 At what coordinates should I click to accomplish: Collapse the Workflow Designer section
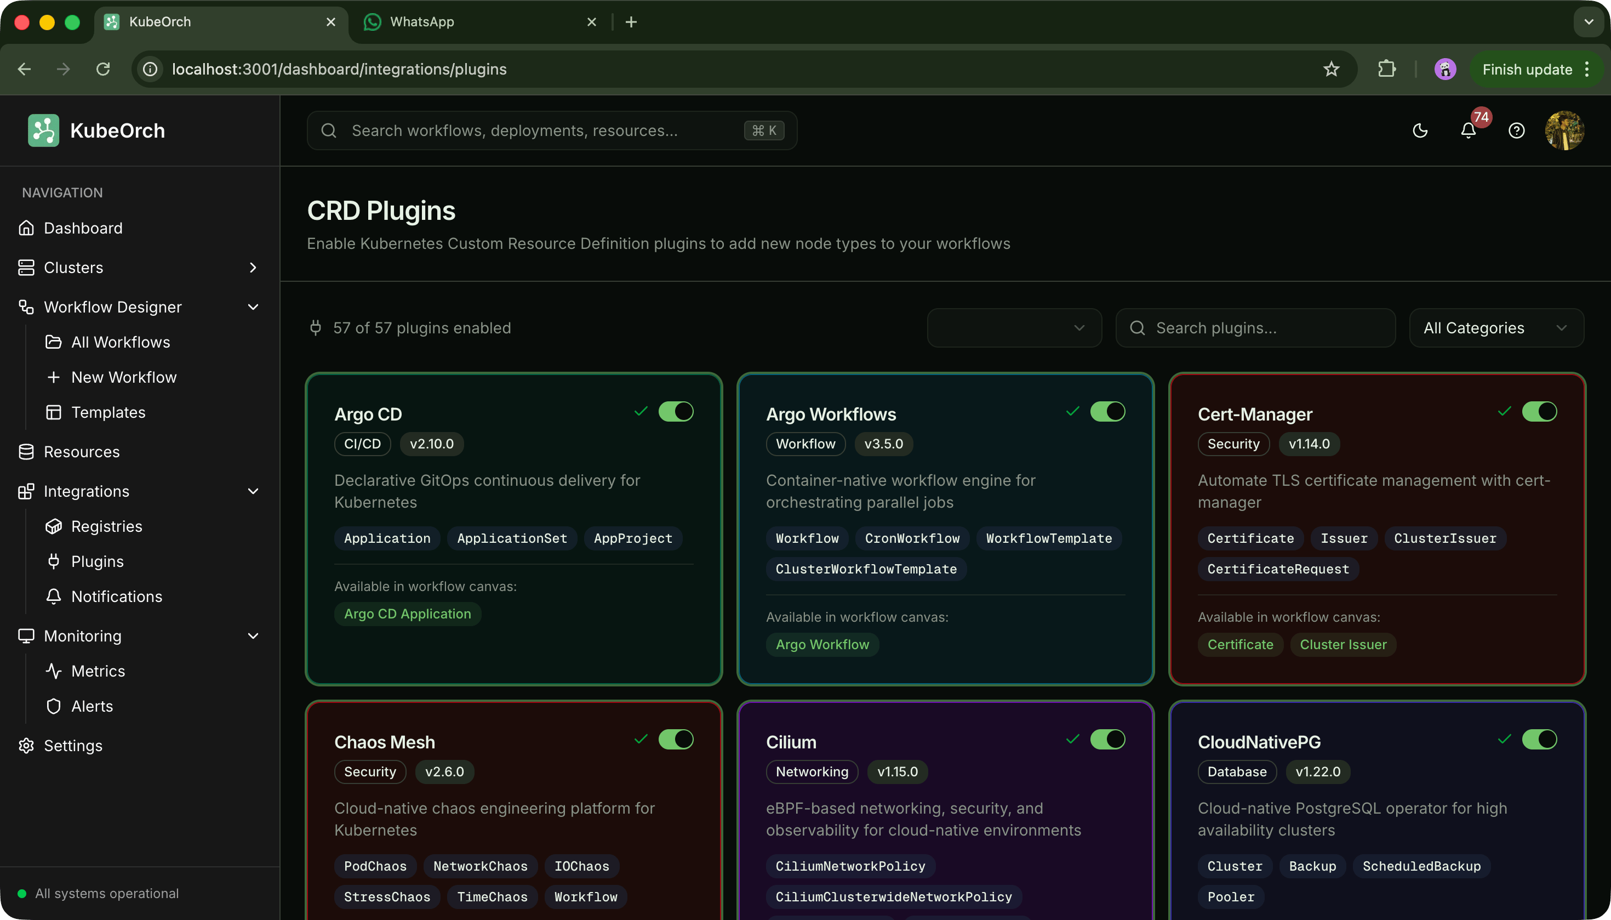click(x=253, y=306)
